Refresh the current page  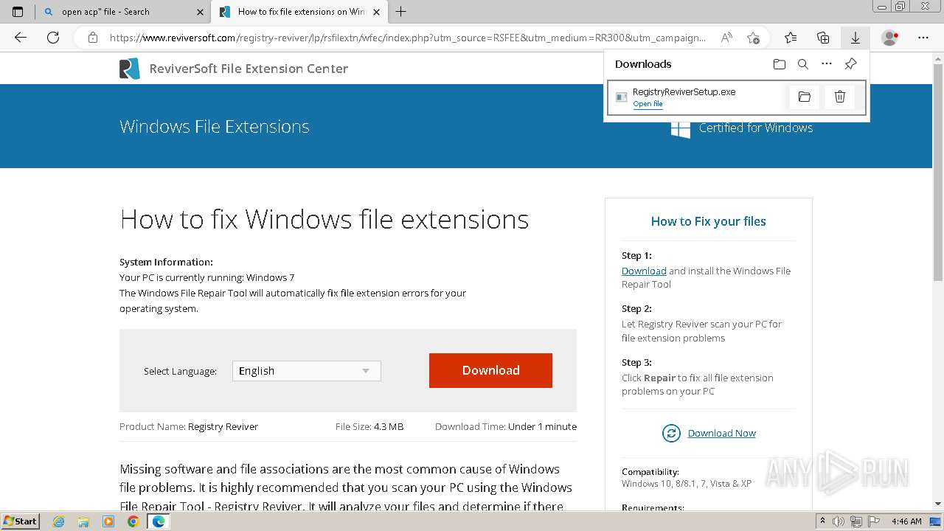(53, 38)
